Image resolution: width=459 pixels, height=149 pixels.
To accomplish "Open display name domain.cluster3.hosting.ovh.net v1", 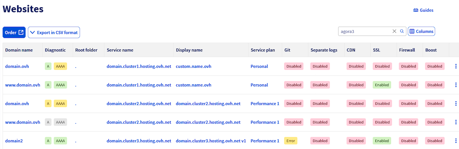I will 211,141.
